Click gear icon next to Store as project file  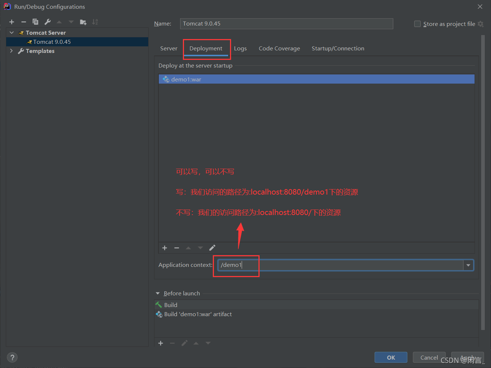pos(480,24)
